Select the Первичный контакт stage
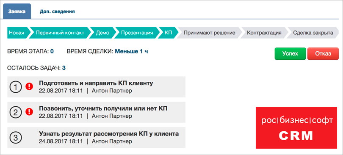 pyautogui.click(x=60, y=33)
